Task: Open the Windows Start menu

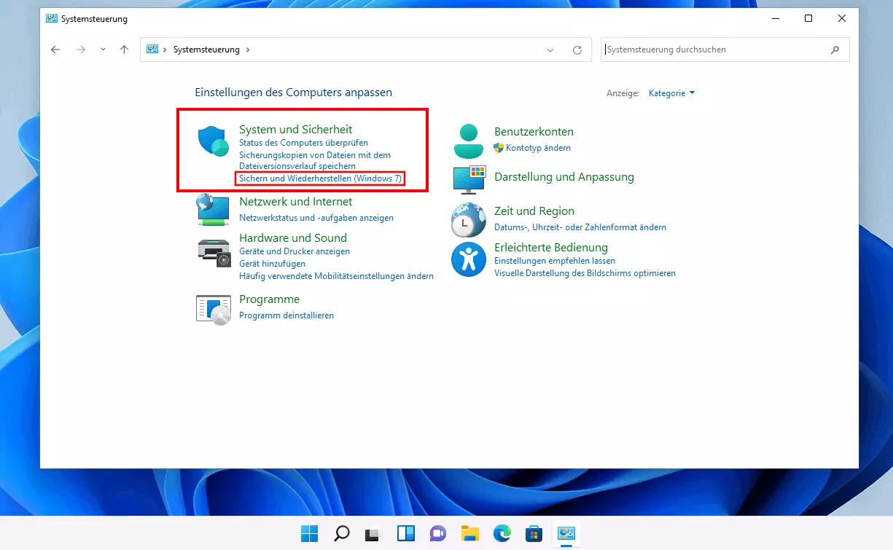Action: point(309,533)
